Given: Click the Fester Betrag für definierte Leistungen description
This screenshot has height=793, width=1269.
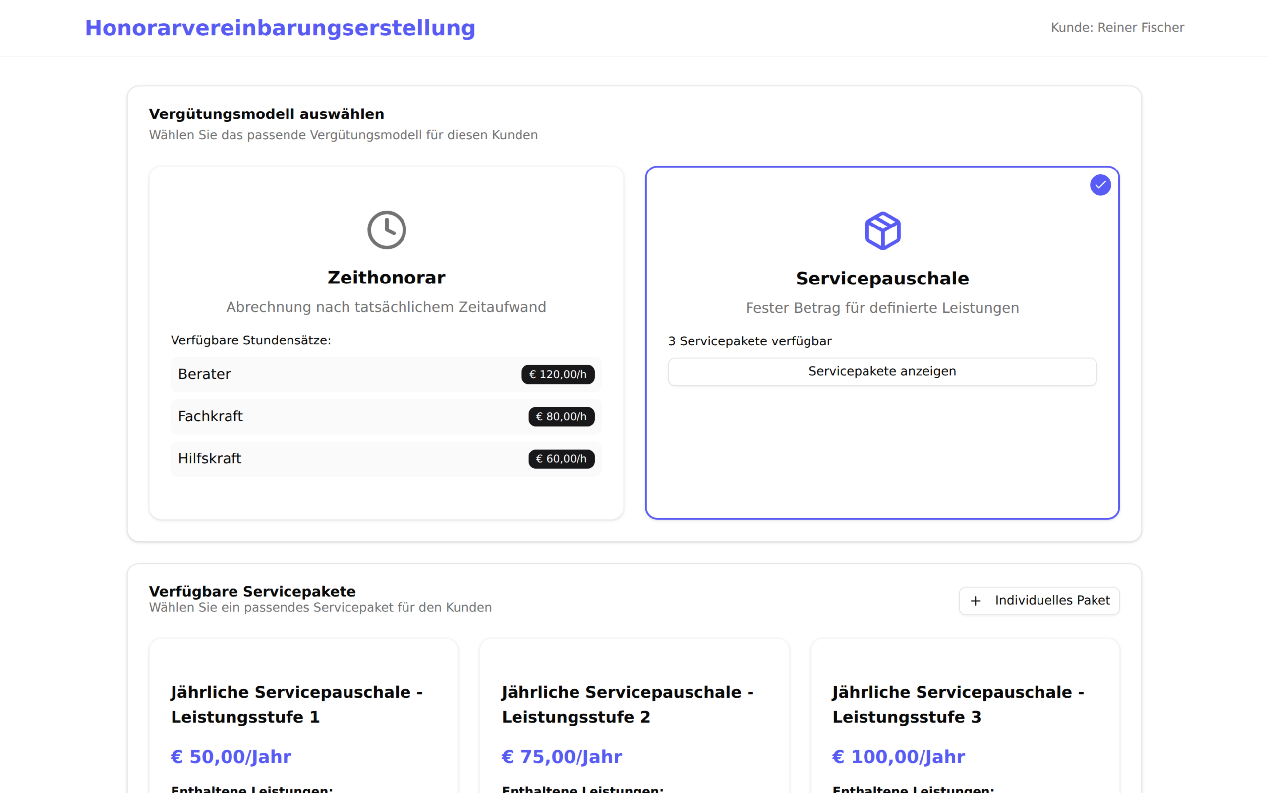Looking at the screenshot, I should pos(882,308).
